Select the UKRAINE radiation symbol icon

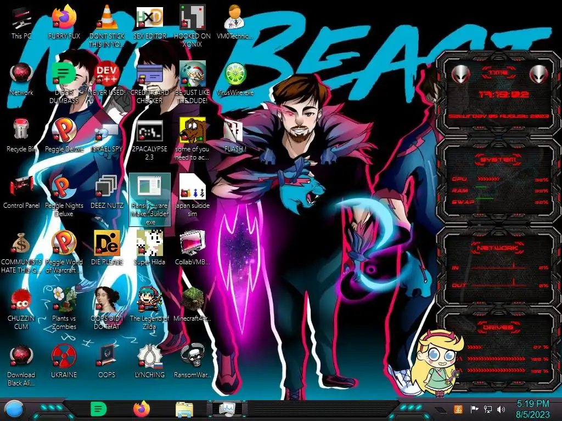64,356
